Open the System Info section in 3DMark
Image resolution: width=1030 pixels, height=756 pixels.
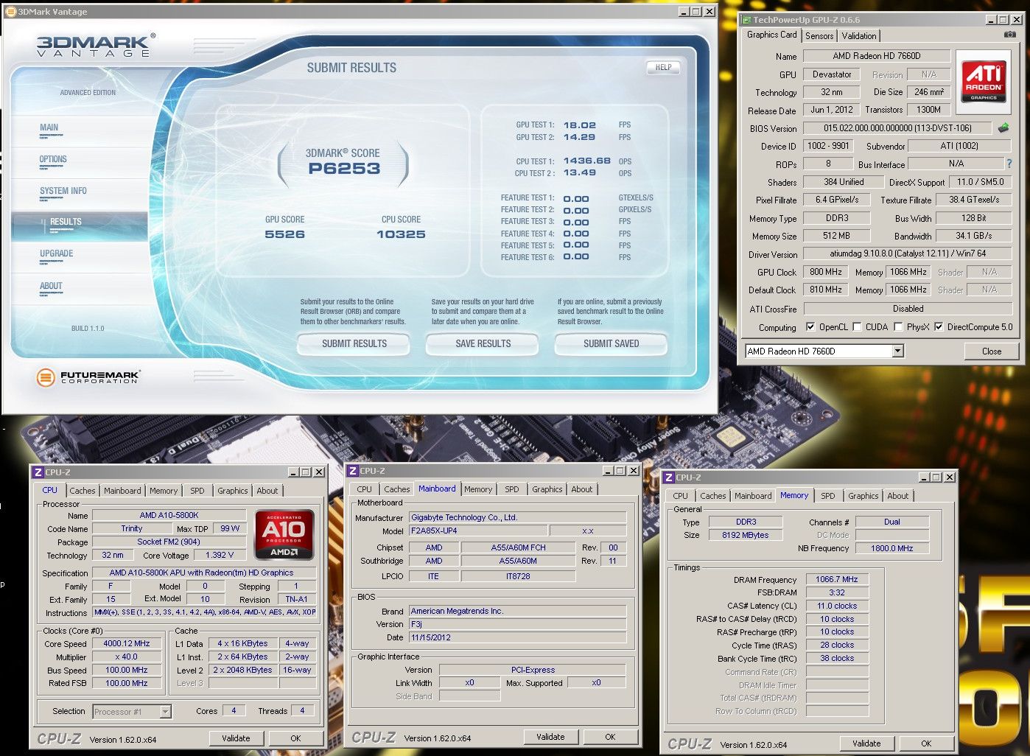click(x=63, y=191)
